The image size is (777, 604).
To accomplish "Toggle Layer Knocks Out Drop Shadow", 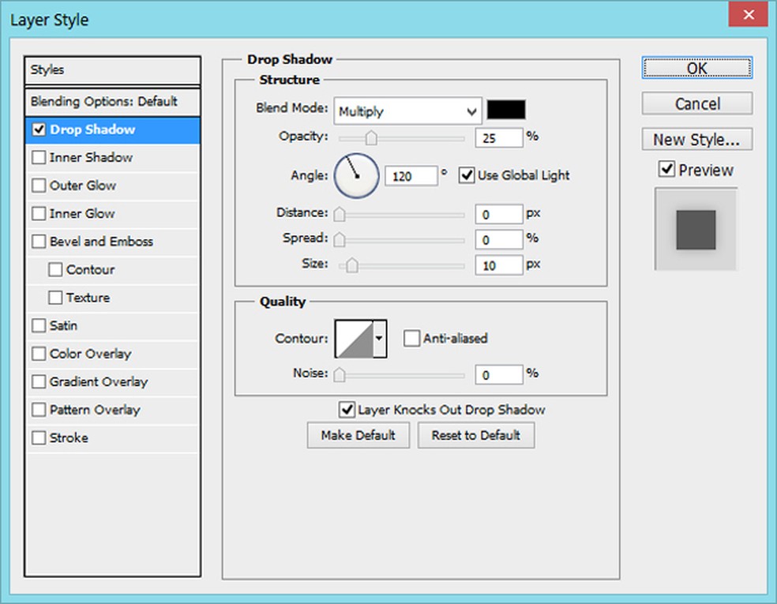I will pos(346,410).
